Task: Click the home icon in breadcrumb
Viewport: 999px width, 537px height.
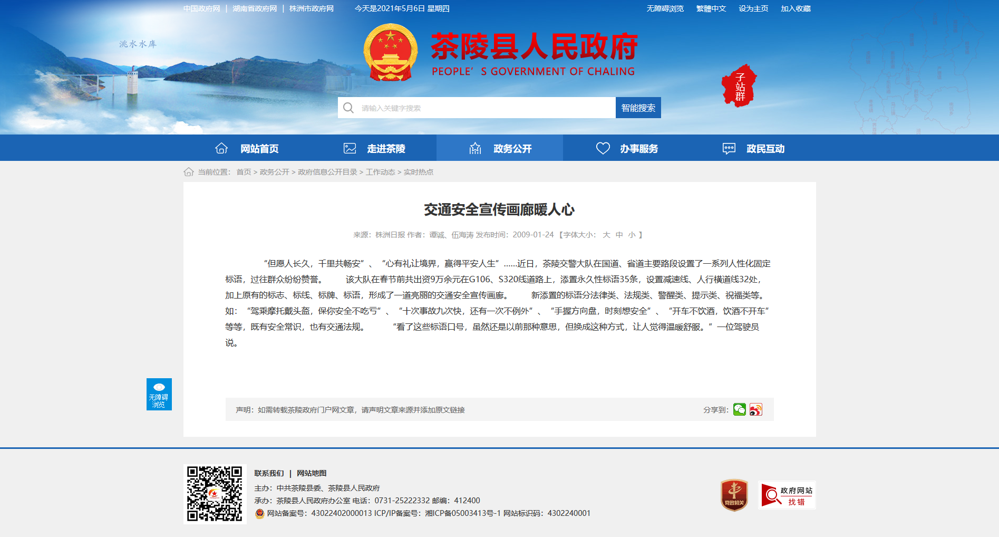Action: tap(189, 172)
